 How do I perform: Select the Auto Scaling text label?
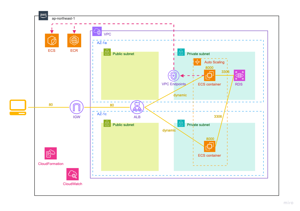coord(214,62)
